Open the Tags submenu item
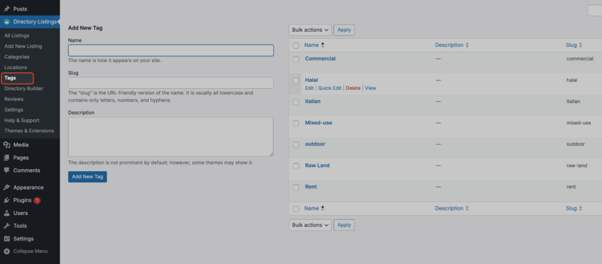This screenshot has width=602, height=264. pyautogui.click(x=10, y=78)
